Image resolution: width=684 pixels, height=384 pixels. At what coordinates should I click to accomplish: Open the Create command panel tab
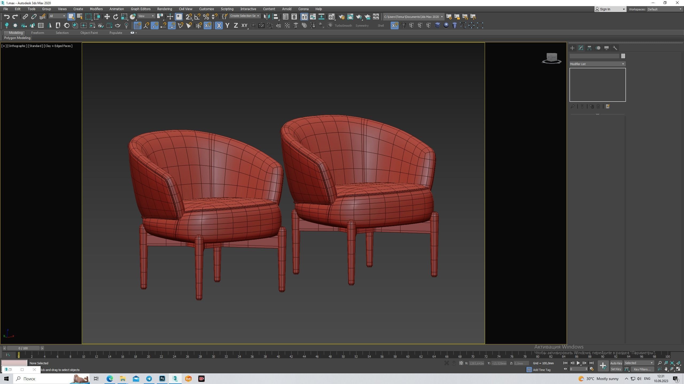tap(572, 48)
